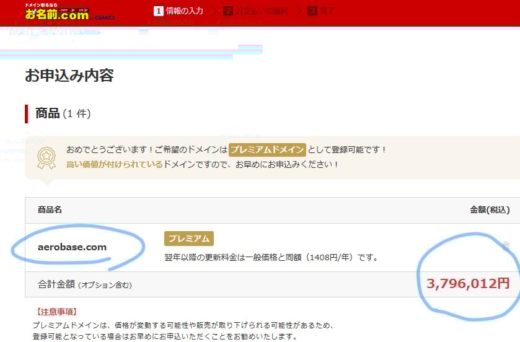
Task: Click the お申込み内容 heading
Action: [x=69, y=76]
